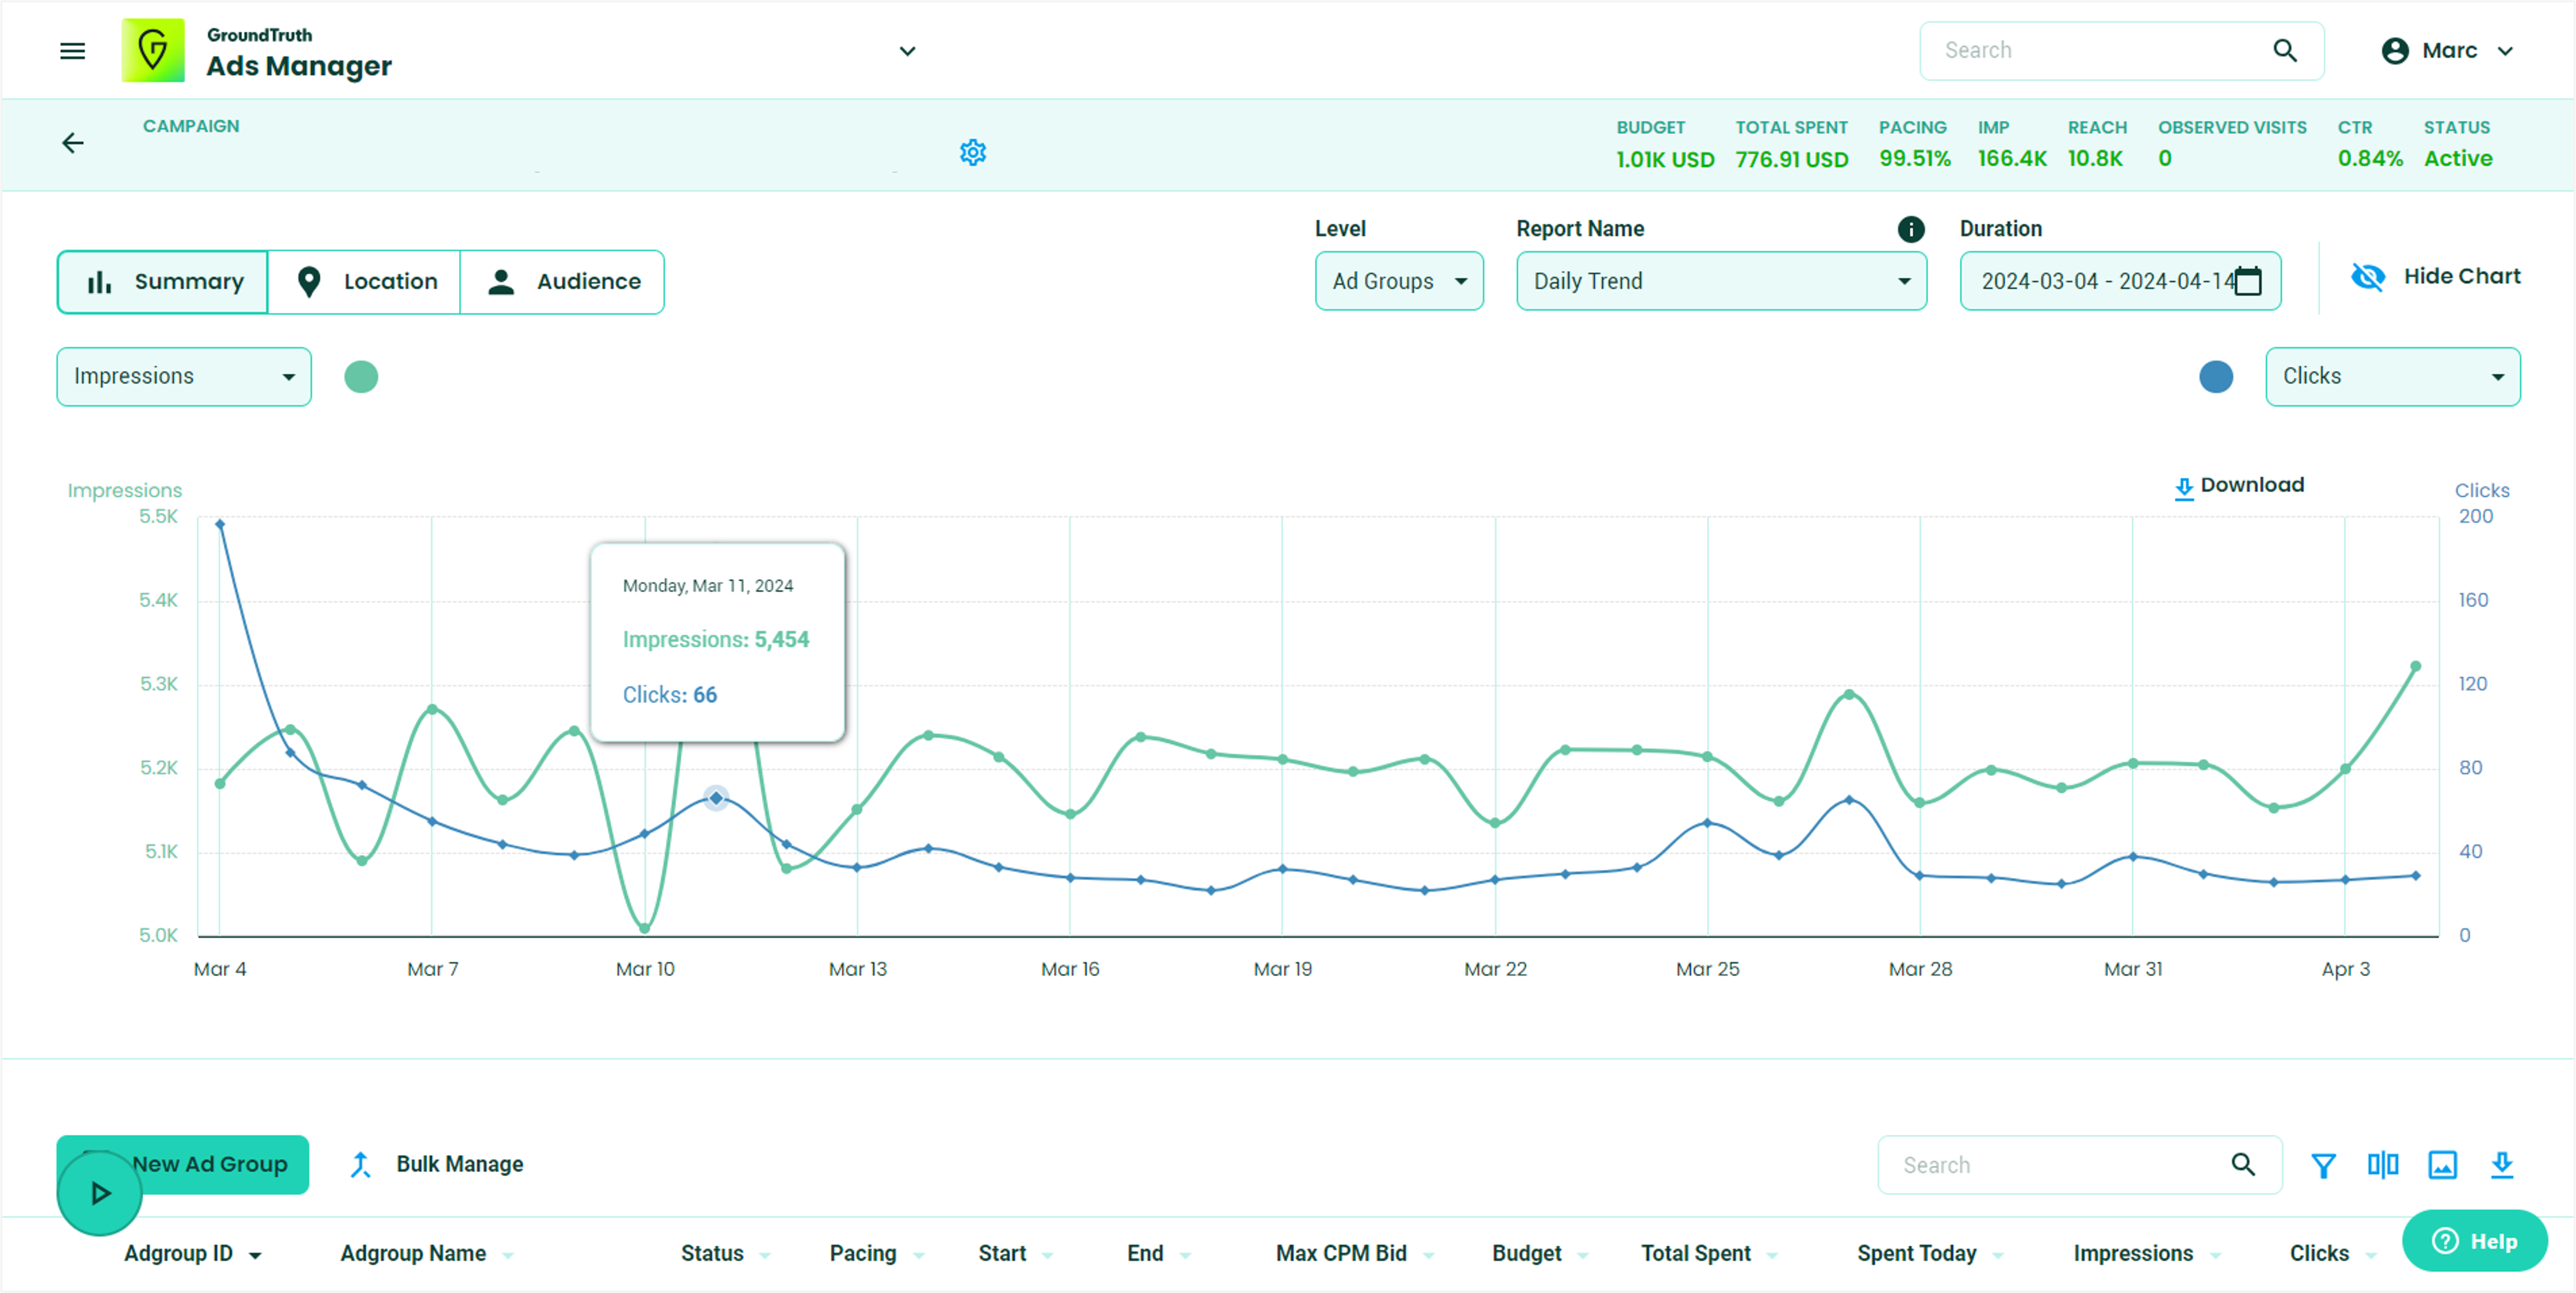Open the Daily Trend report dropdown
The height and width of the screenshot is (1293, 2576).
click(x=1720, y=281)
